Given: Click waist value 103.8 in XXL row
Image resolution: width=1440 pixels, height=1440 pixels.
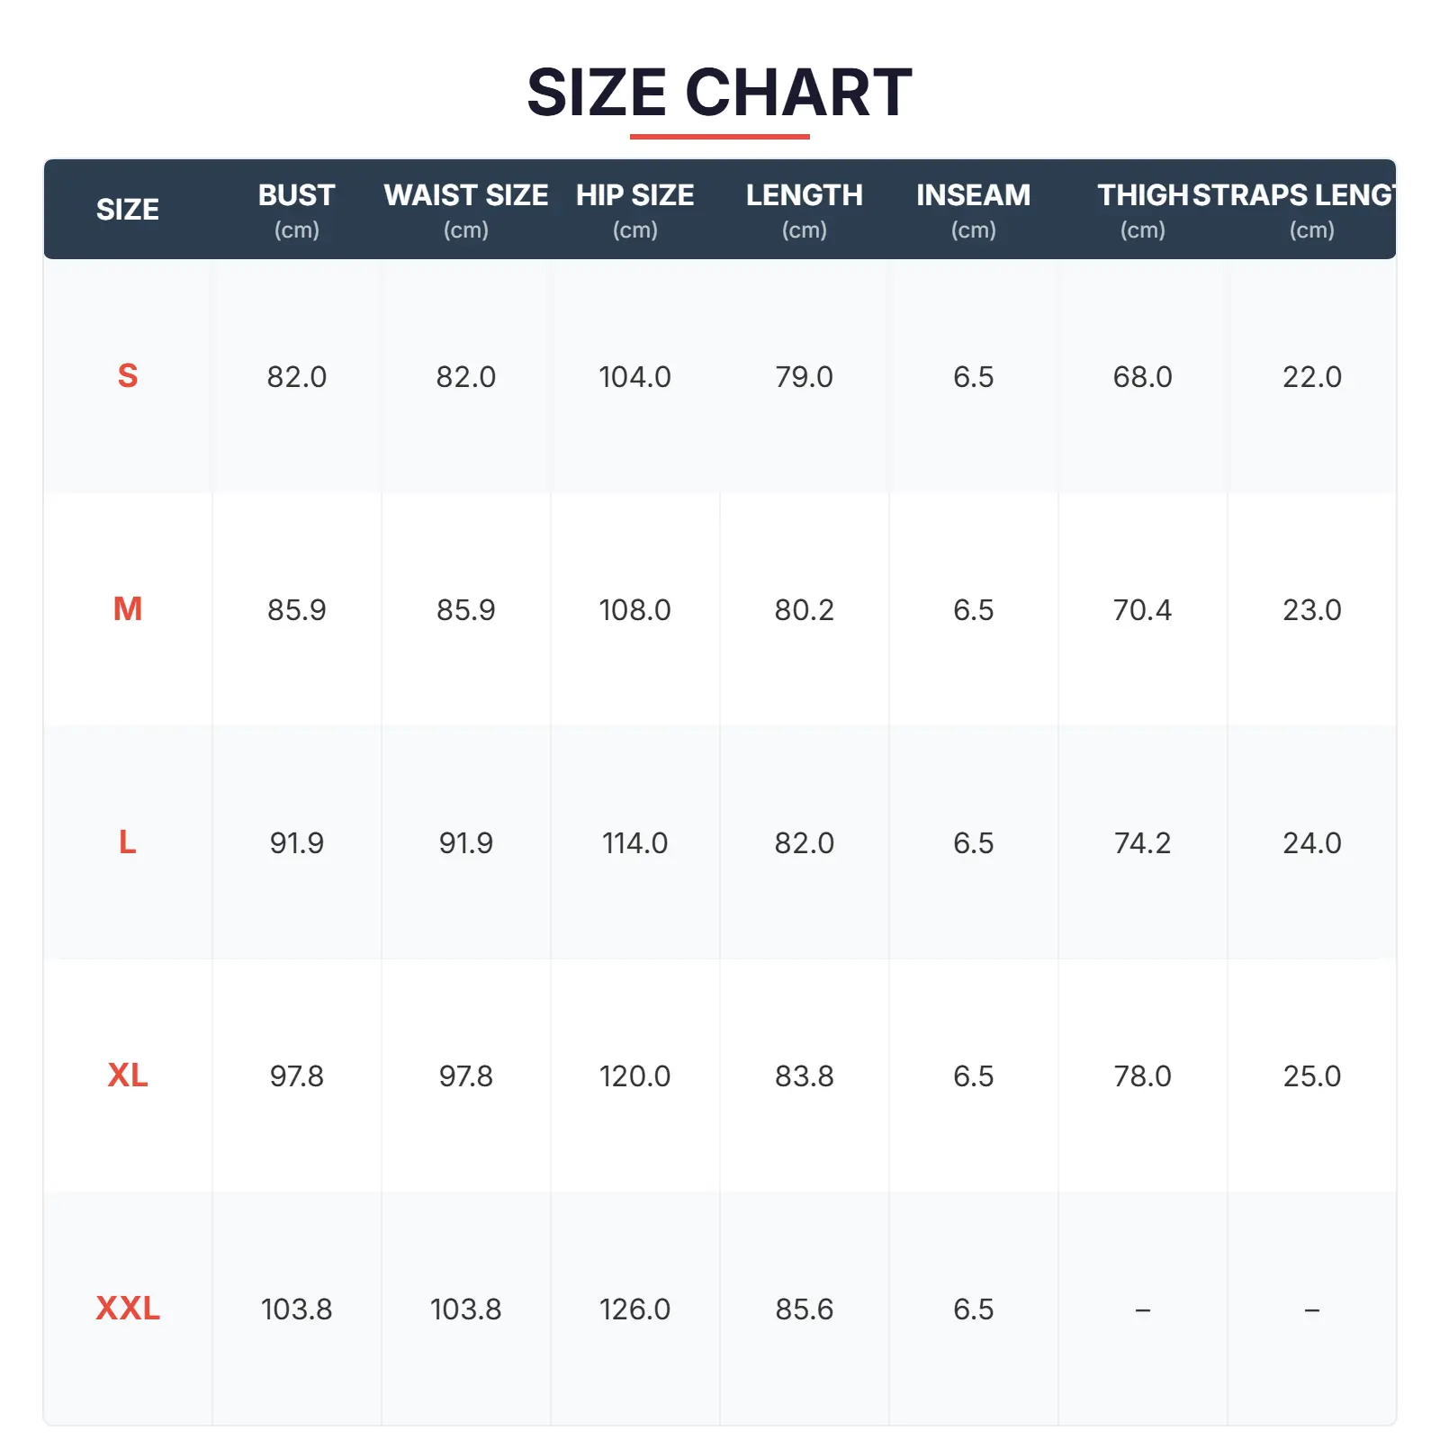Looking at the screenshot, I should pos(465,1309).
